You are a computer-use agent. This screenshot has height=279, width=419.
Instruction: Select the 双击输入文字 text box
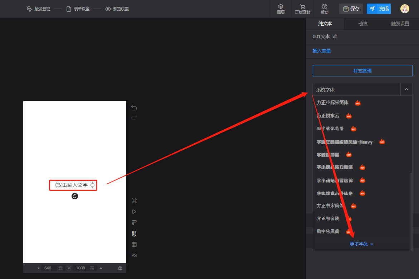tap(74, 185)
